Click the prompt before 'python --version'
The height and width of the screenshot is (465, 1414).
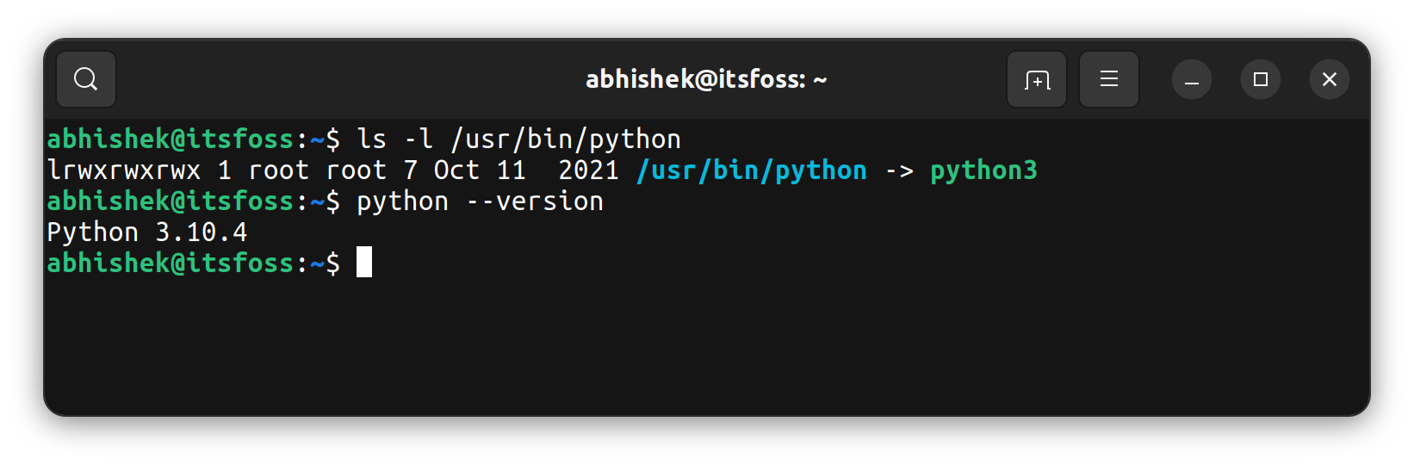(x=193, y=201)
